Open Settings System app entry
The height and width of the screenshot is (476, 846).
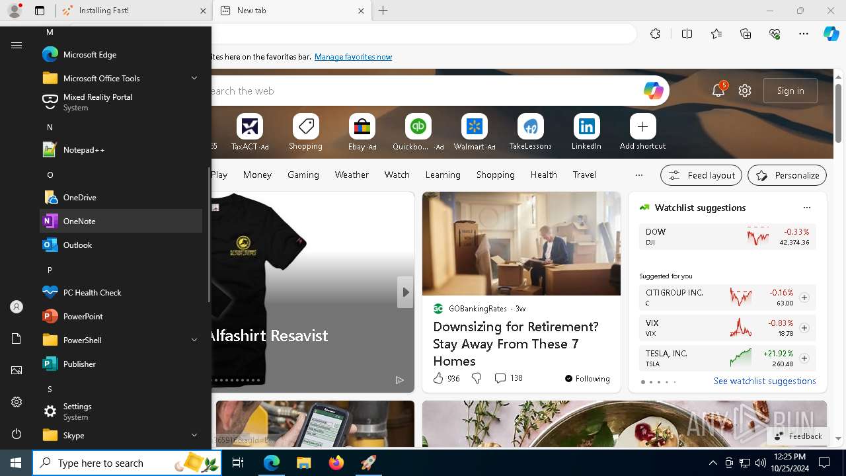(121, 411)
